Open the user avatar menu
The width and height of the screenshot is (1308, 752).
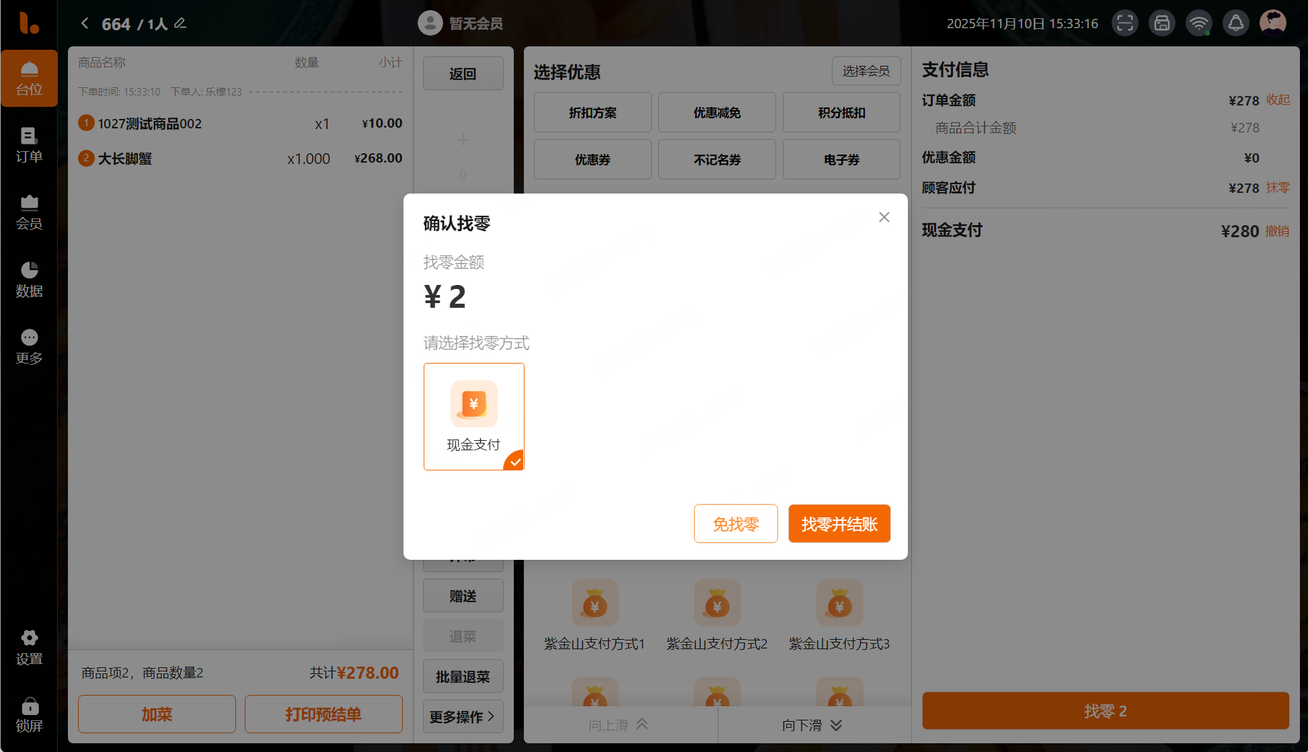click(1272, 22)
